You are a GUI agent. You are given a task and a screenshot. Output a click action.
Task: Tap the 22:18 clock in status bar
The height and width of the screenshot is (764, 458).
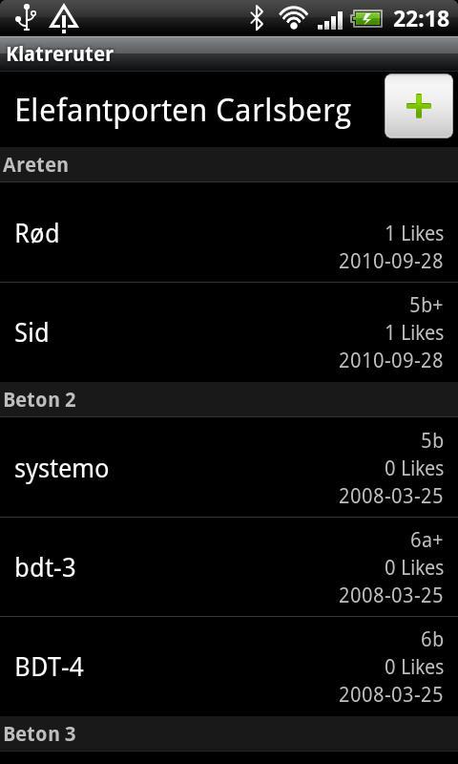click(x=421, y=19)
